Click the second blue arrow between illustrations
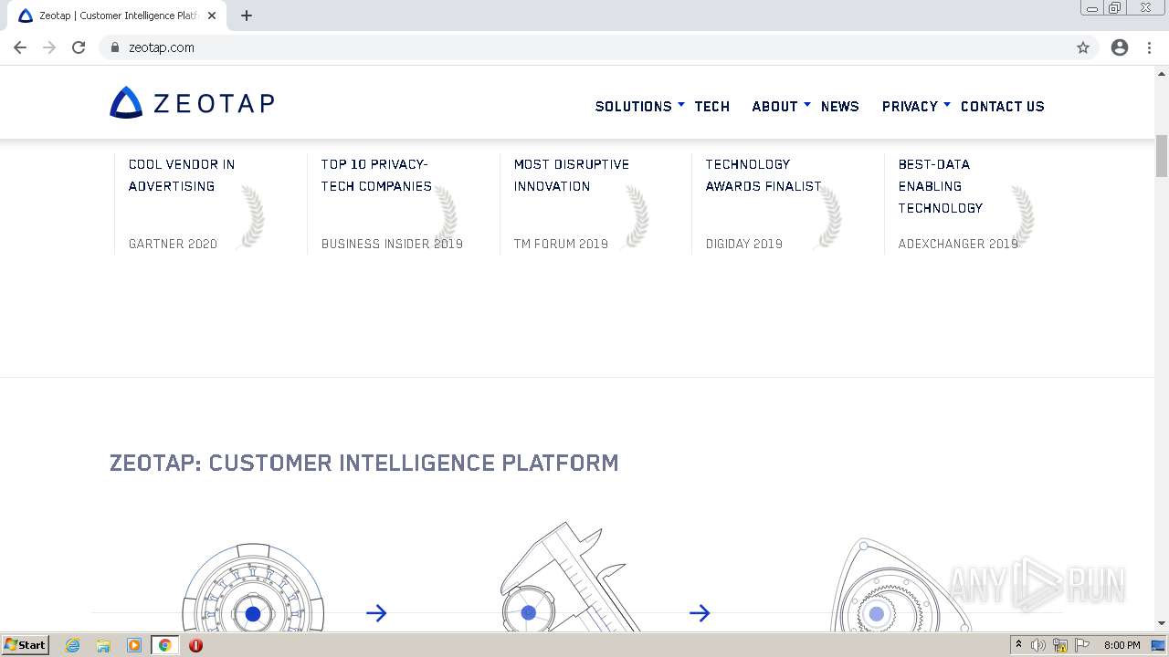Viewport: 1169px width, 657px height. click(700, 613)
